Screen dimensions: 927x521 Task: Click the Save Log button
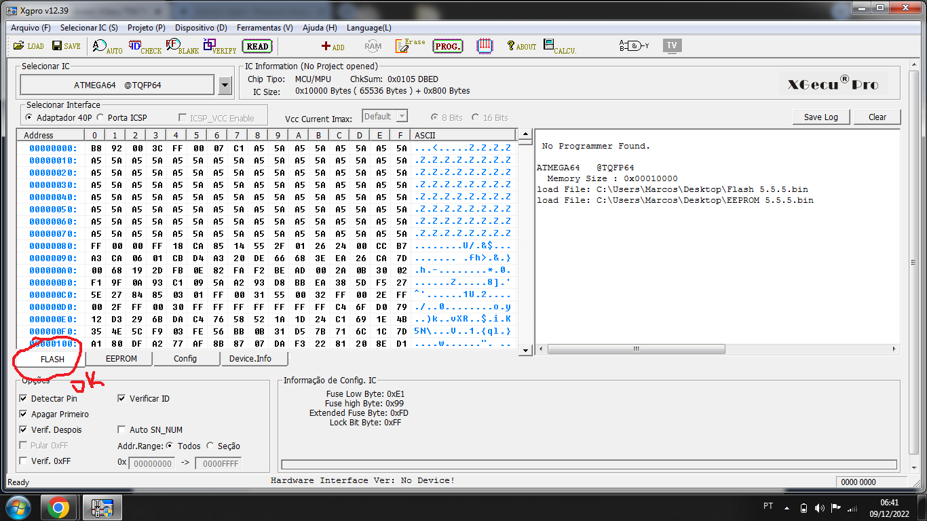(820, 117)
